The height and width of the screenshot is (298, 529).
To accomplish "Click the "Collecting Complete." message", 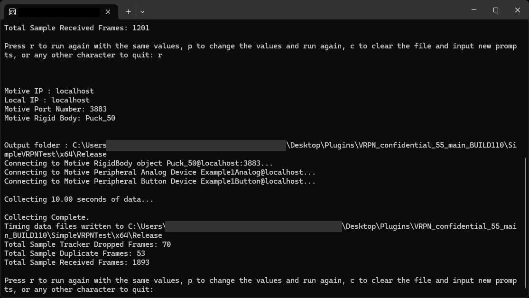I will [47, 217].
